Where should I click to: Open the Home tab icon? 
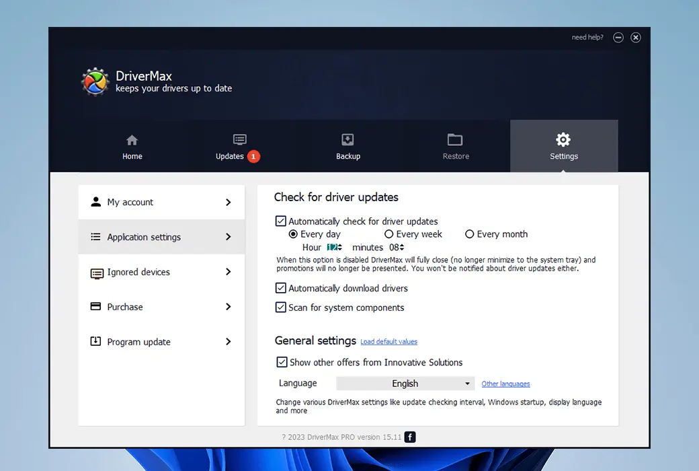coord(132,140)
